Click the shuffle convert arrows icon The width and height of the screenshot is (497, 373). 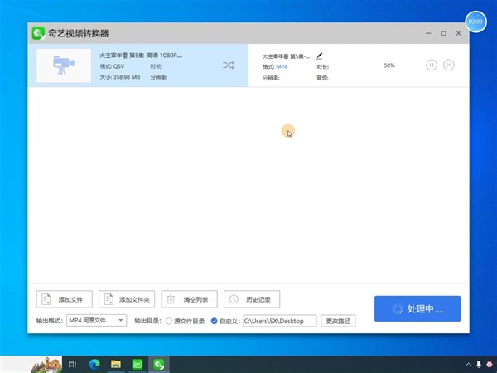[x=229, y=65]
